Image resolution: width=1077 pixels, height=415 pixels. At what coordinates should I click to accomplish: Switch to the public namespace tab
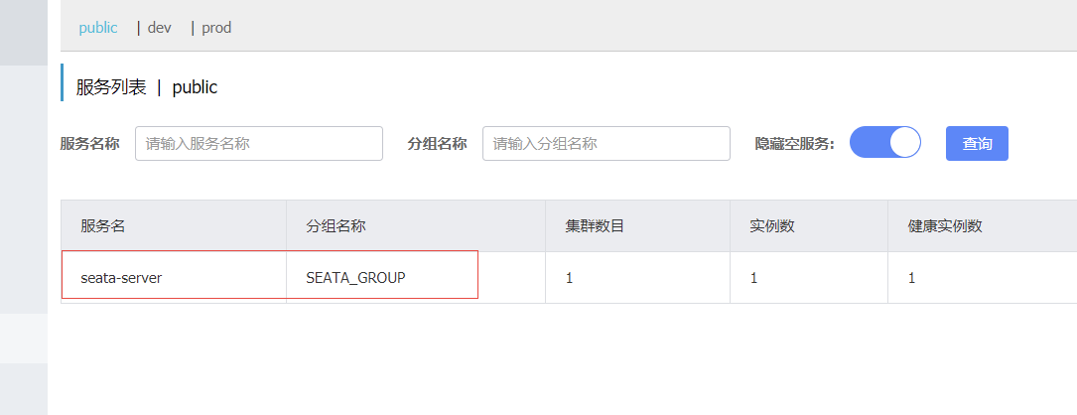click(98, 28)
